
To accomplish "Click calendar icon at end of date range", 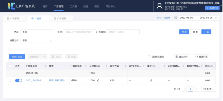I will pos(216,18).
